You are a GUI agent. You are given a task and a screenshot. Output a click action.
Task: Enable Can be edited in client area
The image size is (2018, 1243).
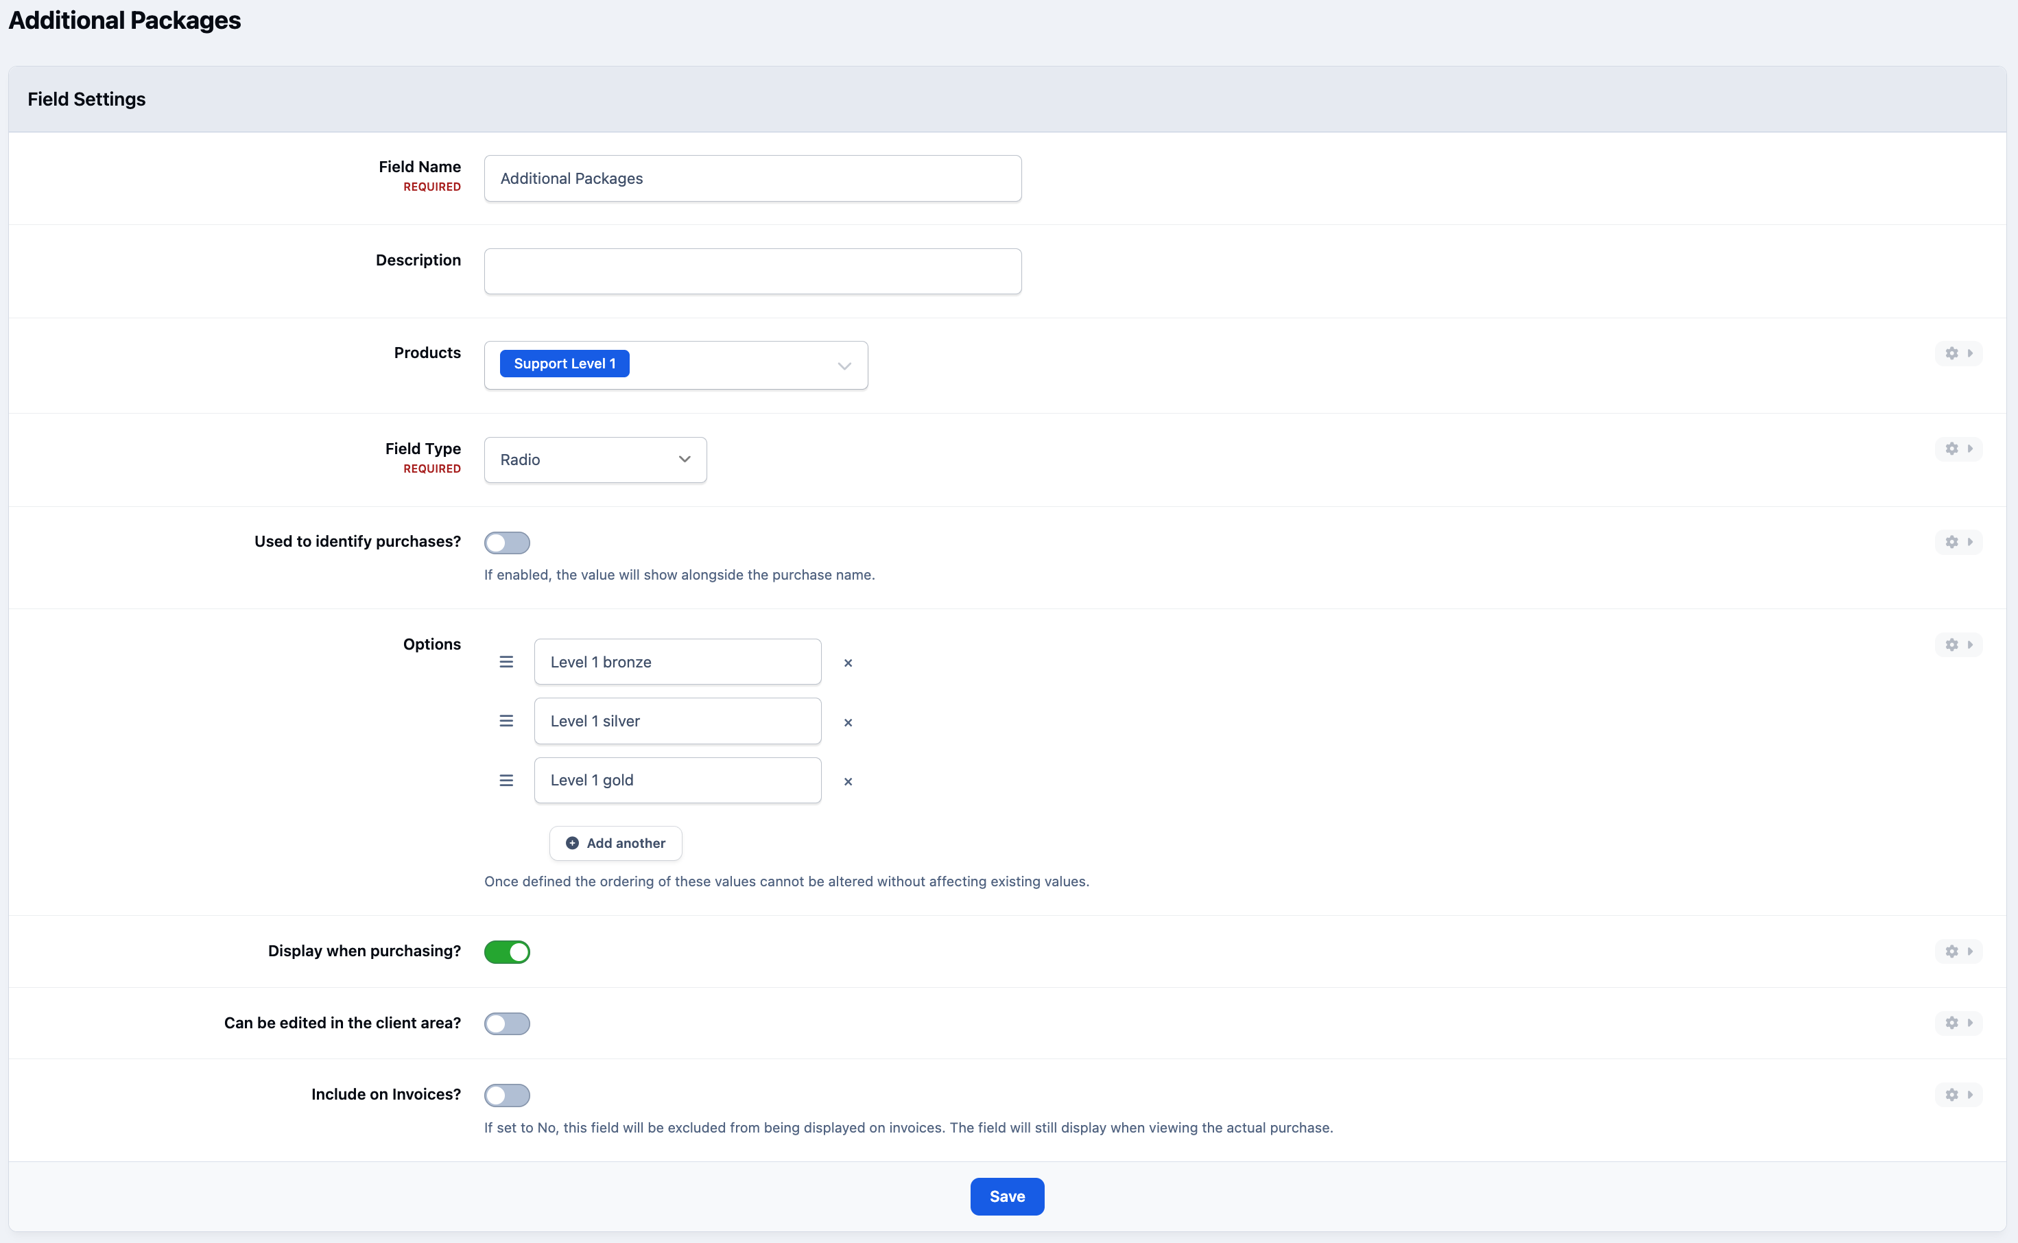coord(507,1023)
